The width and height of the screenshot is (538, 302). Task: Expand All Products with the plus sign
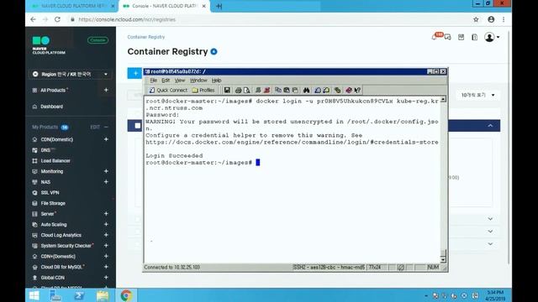106,90
